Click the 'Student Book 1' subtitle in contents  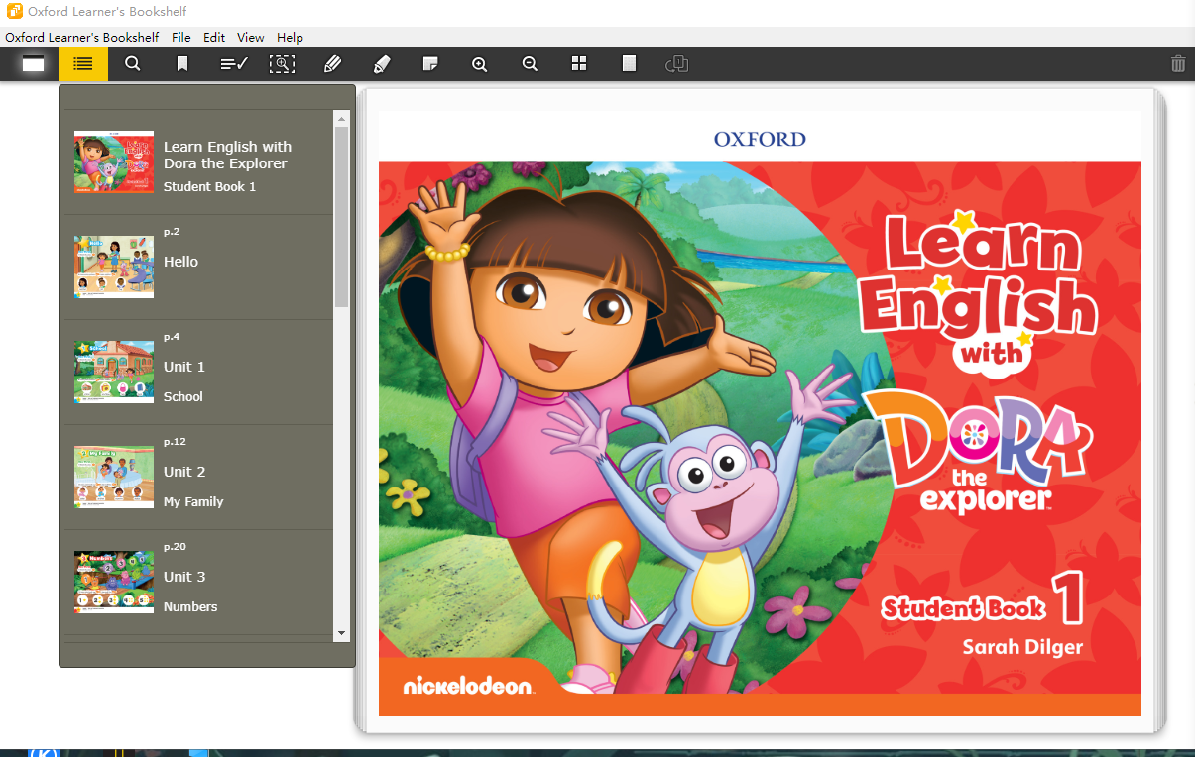(209, 186)
